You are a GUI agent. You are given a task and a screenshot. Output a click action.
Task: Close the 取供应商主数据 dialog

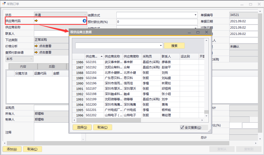click(x=207, y=32)
